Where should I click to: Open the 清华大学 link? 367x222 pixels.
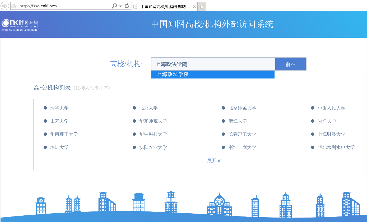pos(59,108)
